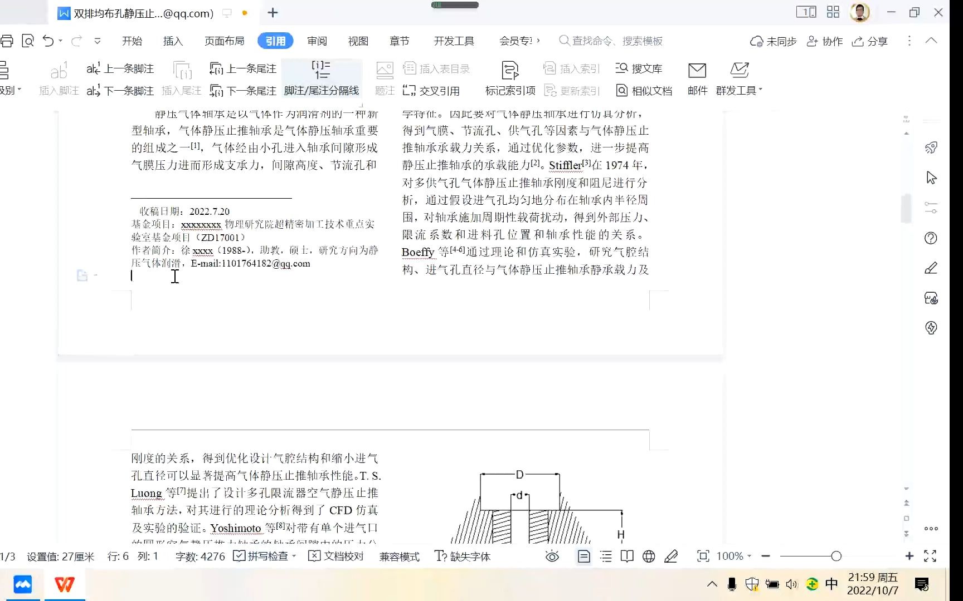Open 搜文库 library search
Screen dimensions: 963x601
tap(639, 68)
